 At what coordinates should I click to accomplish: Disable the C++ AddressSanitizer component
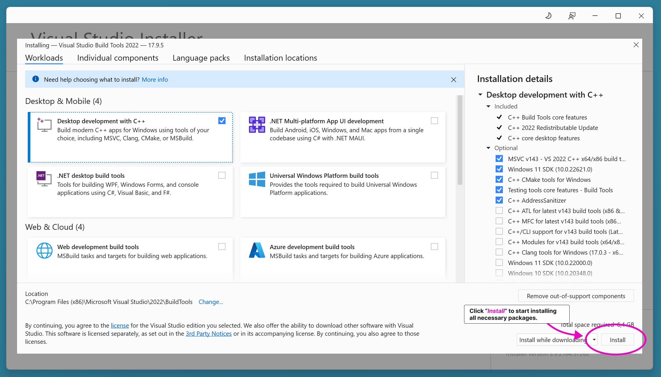[499, 200]
